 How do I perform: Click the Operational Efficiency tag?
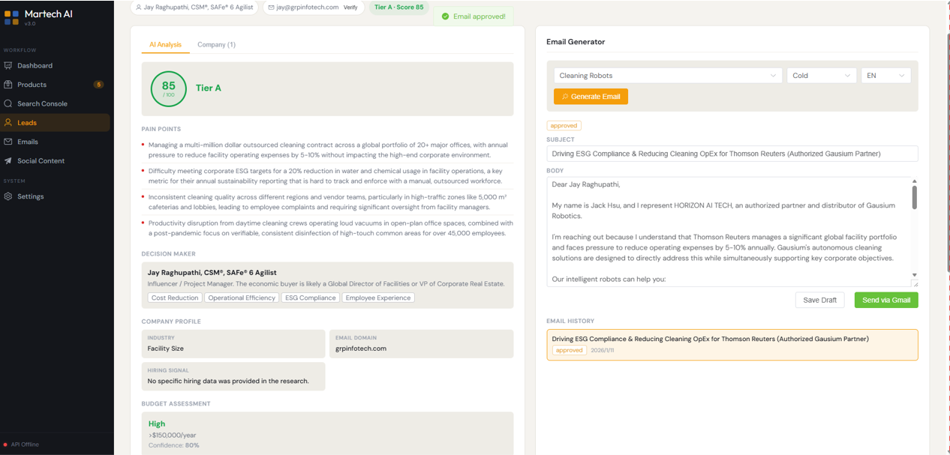click(242, 298)
